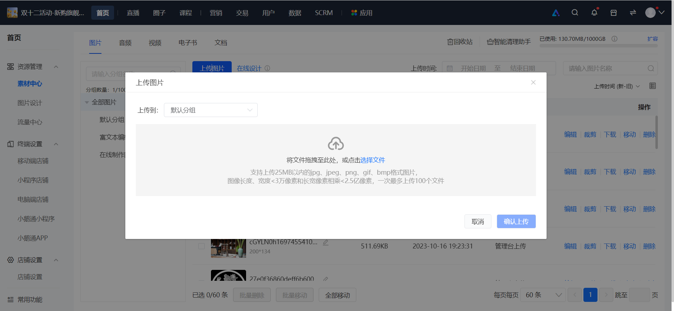Click the switch arrows icon in the top bar

pos(633,13)
